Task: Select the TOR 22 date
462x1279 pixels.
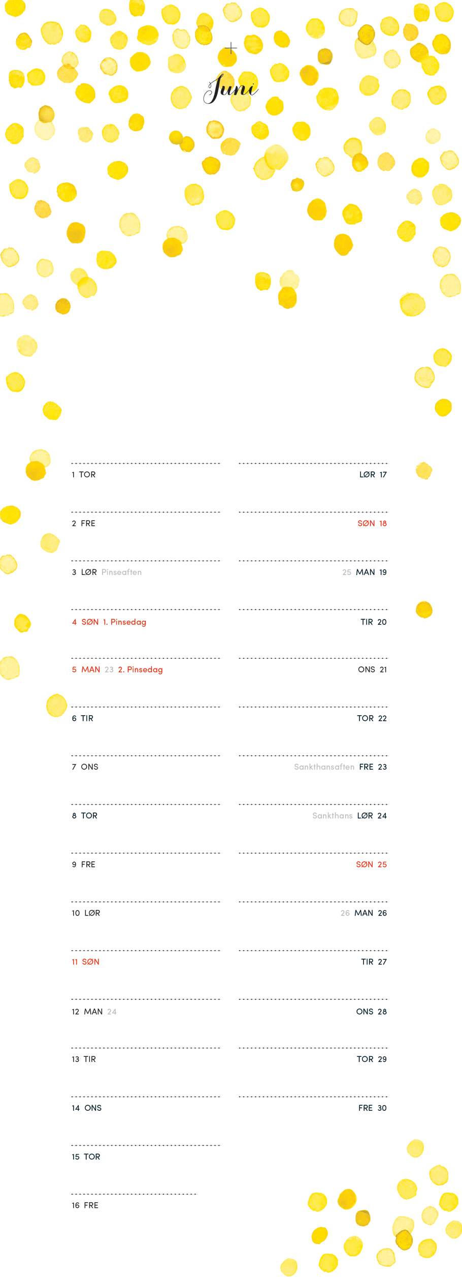Action: [372, 718]
